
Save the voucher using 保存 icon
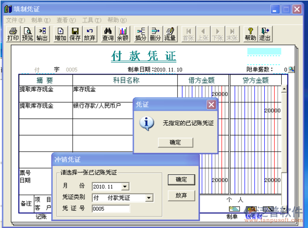[x=75, y=34]
